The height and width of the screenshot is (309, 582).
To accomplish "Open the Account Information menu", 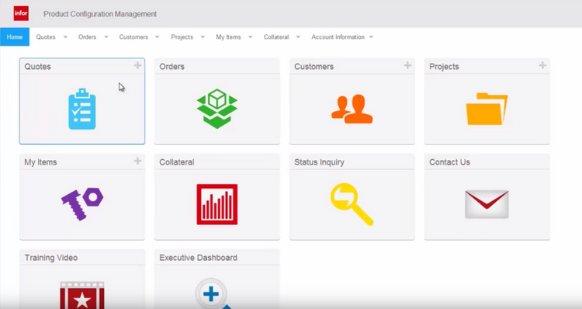I will (338, 37).
